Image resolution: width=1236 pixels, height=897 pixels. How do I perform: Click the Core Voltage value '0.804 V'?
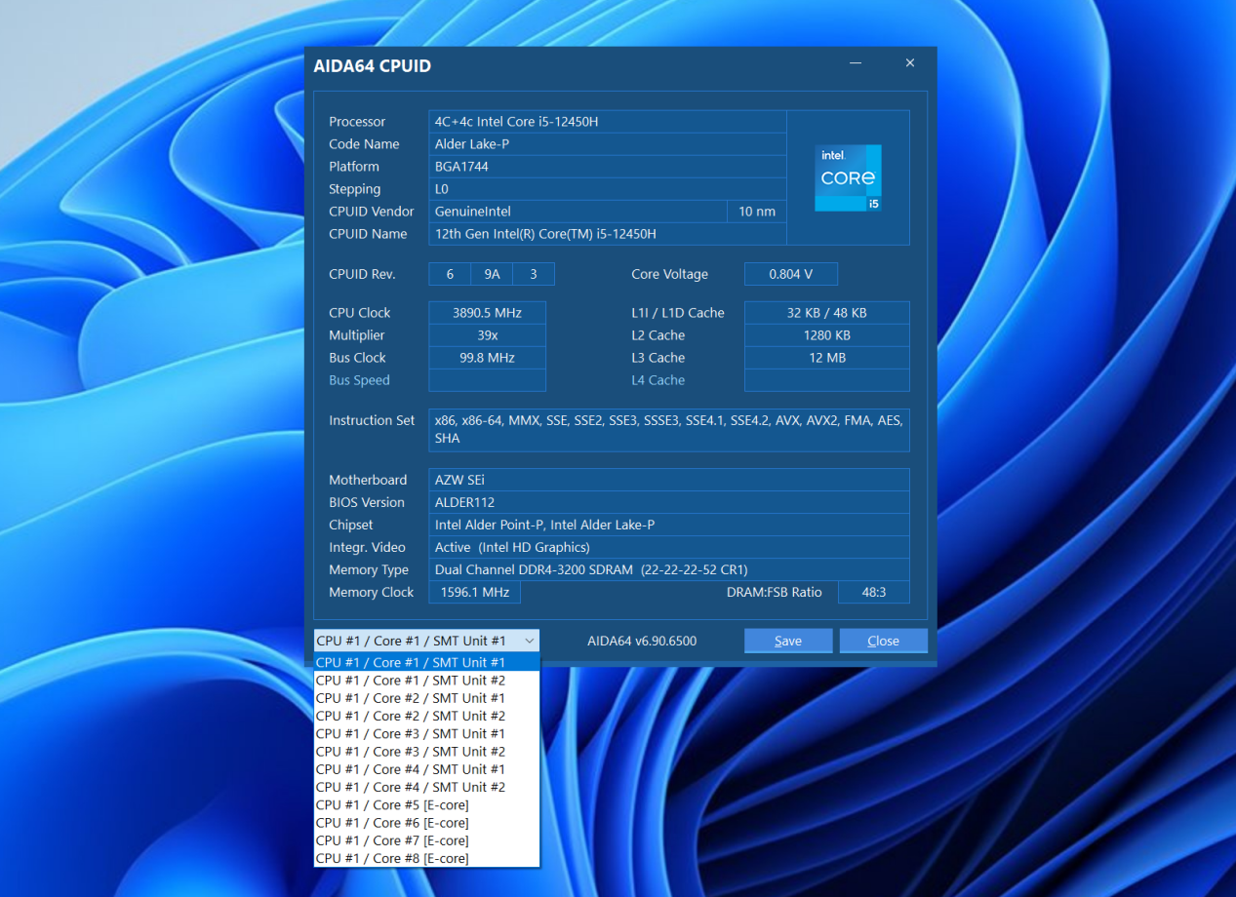(791, 274)
